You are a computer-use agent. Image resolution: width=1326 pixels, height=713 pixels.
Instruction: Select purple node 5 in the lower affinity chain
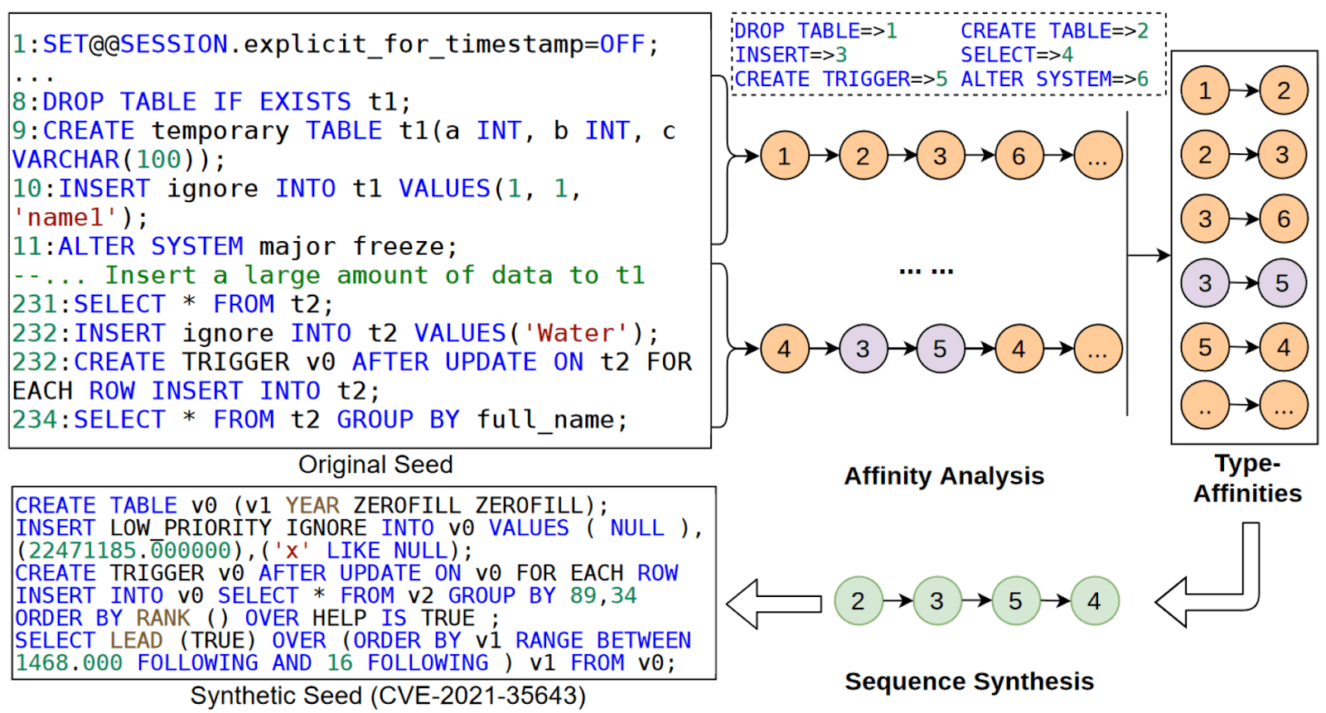point(940,349)
